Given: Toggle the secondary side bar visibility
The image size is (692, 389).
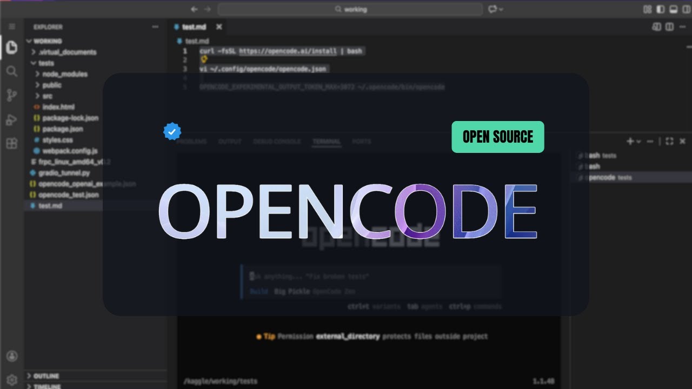Looking at the screenshot, I should pyautogui.click(x=686, y=9).
